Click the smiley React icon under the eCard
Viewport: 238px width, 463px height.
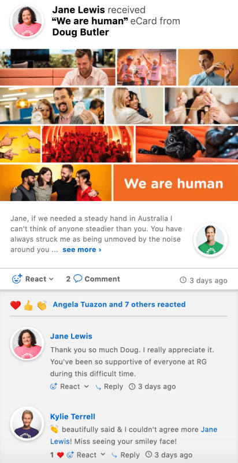(x=17, y=279)
